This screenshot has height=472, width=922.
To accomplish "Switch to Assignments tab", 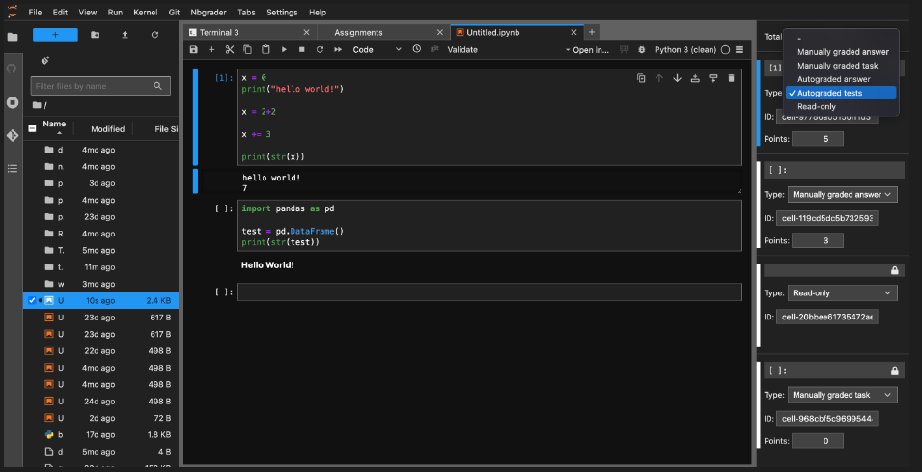I will tap(384, 32).
